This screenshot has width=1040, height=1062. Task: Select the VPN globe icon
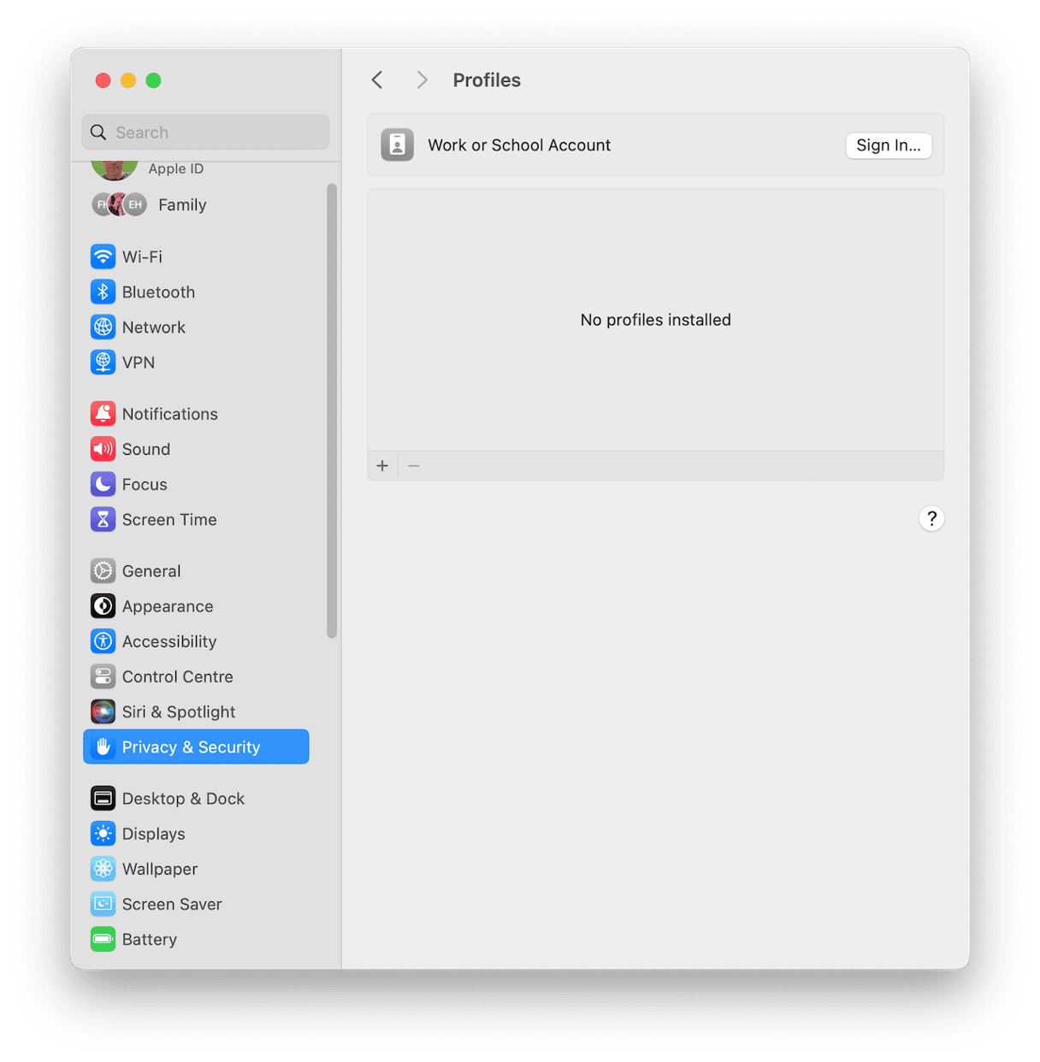[103, 363]
